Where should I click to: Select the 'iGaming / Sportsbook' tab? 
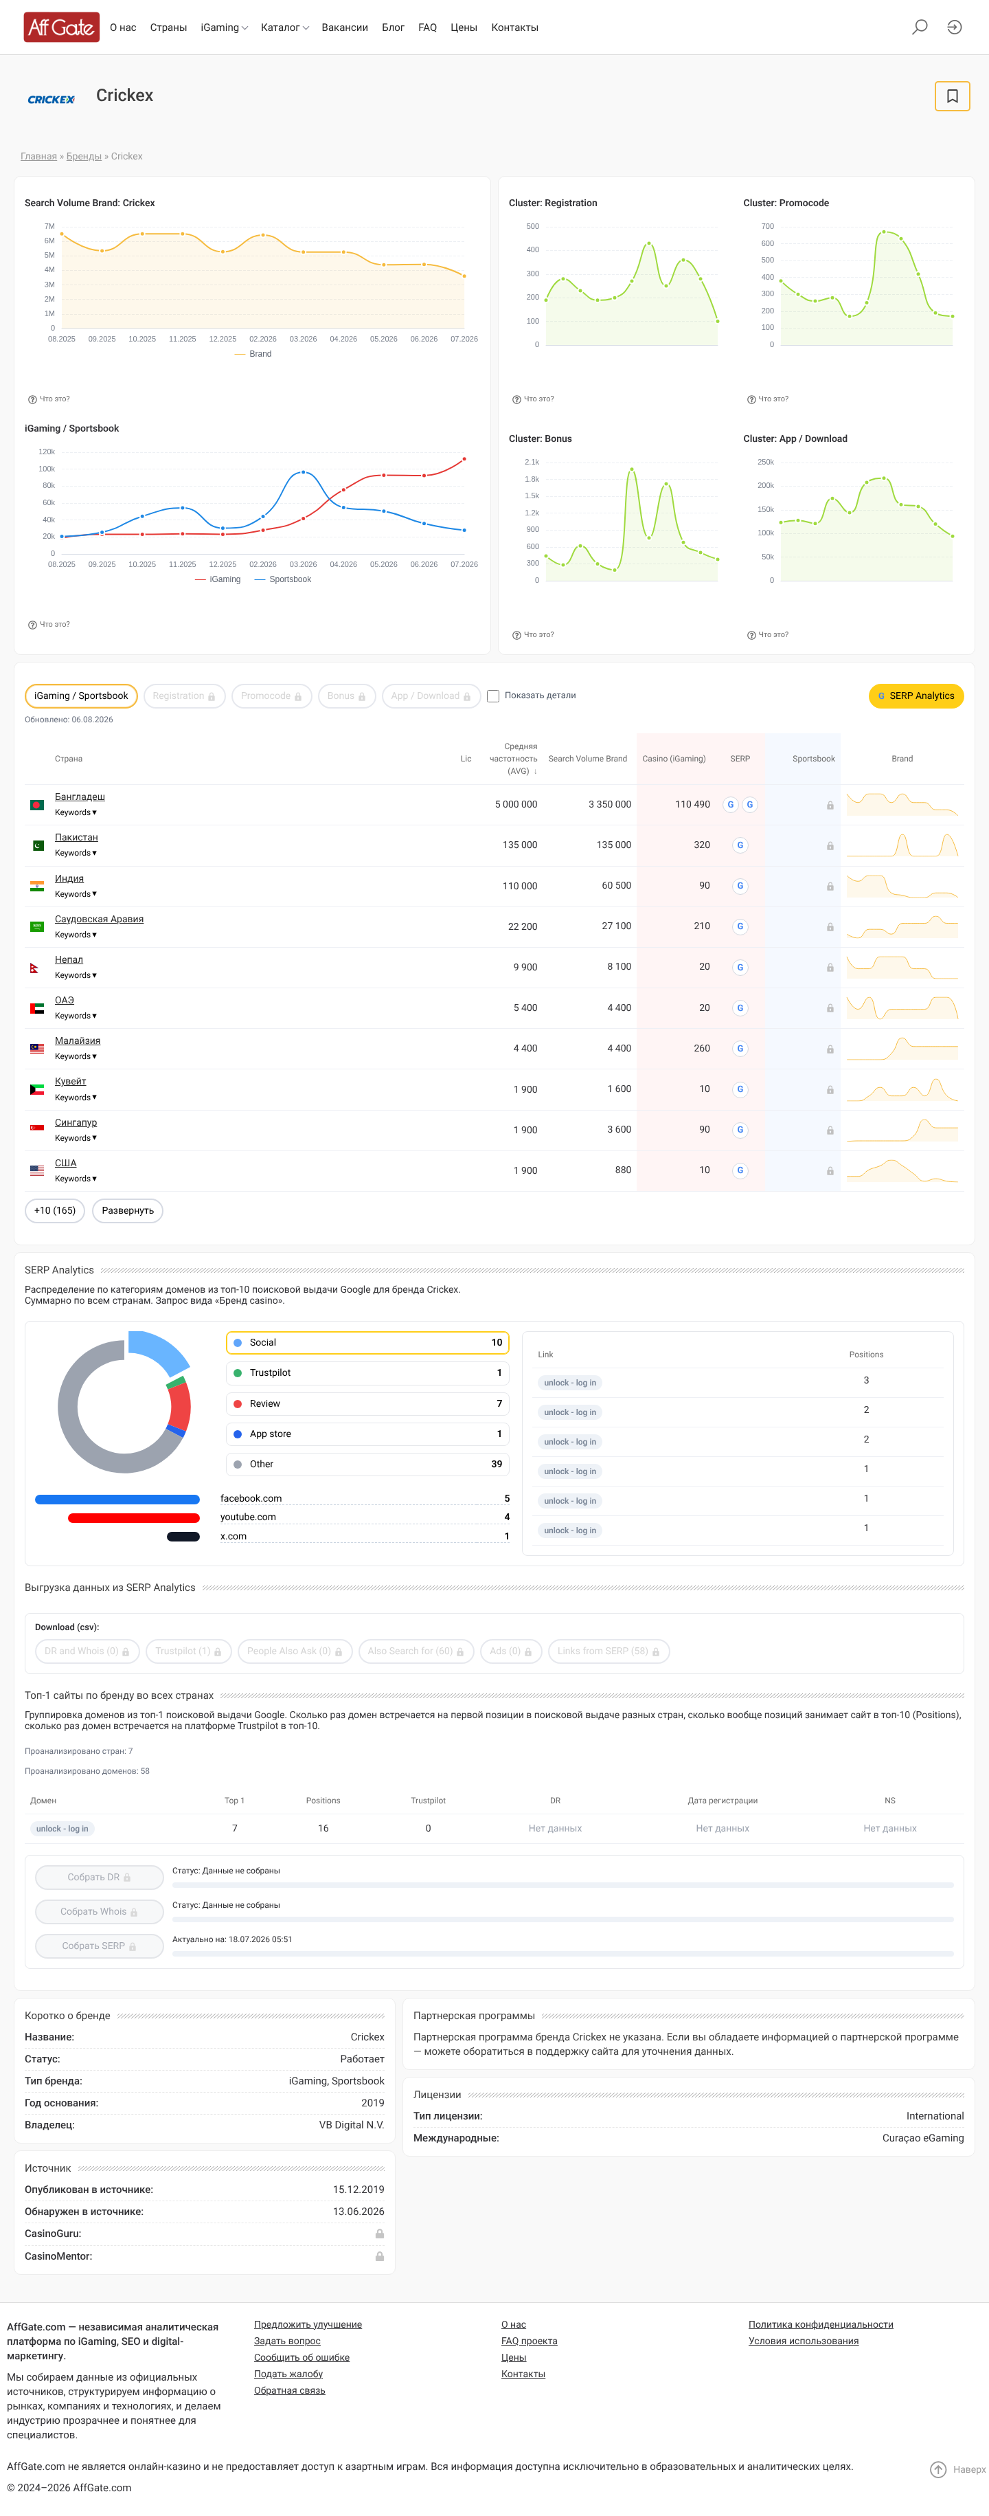tap(81, 696)
